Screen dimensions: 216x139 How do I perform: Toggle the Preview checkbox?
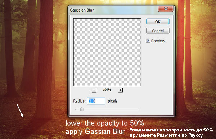[x=148, y=41]
